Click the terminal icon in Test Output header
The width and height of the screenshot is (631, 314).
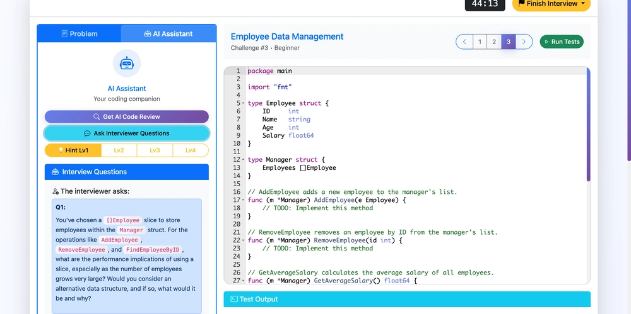[234, 299]
